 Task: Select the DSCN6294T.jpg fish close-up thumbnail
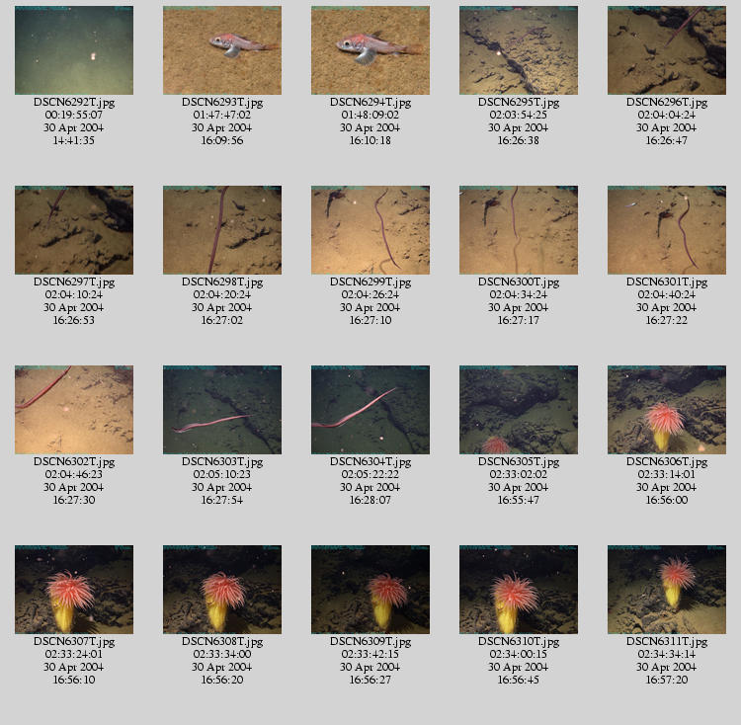[370, 50]
